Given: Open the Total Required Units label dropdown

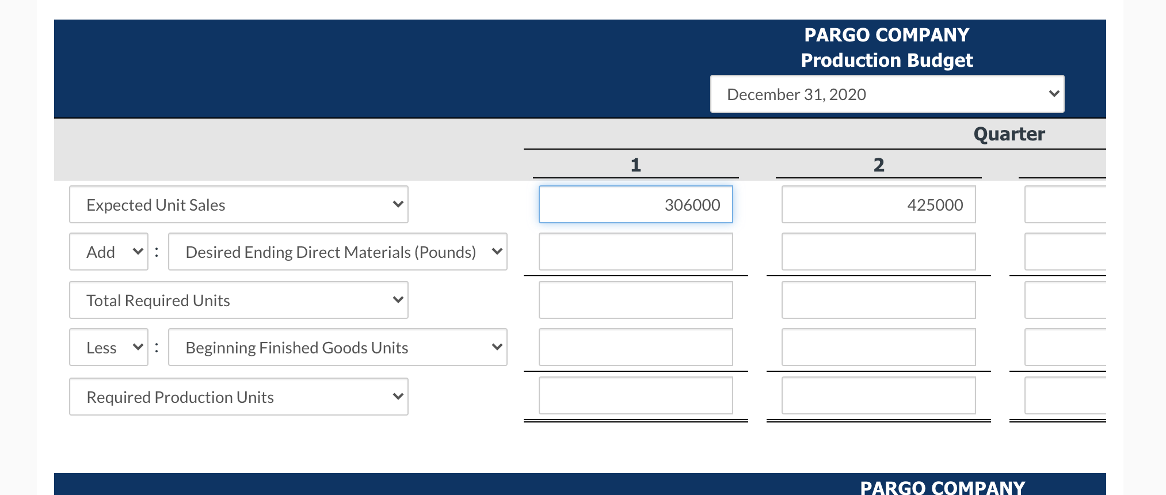Looking at the screenshot, I should [x=238, y=300].
